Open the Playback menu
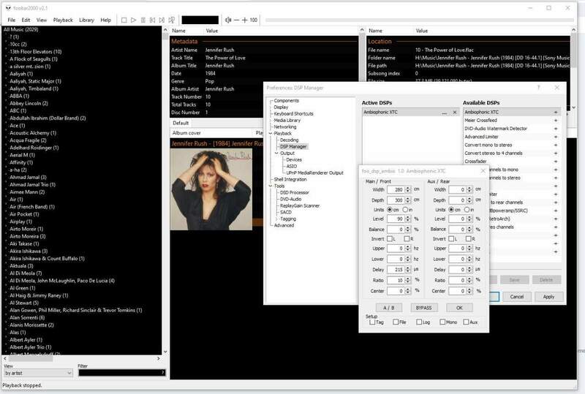The height and width of the screenshot is (394, 585). (63, 20)
